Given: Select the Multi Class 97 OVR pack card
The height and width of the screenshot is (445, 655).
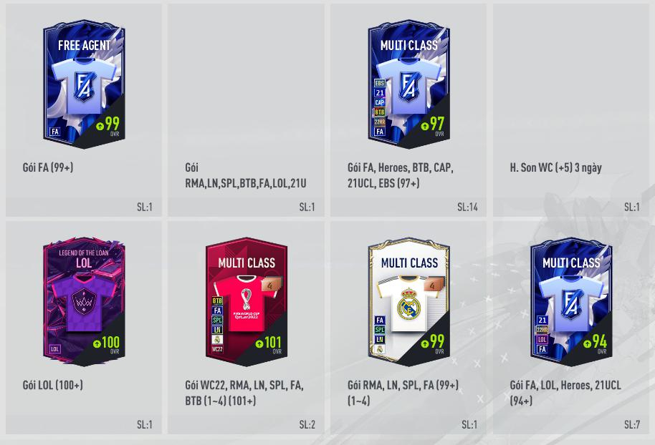Looking at the screenshot, I should [x=409, y=84].
